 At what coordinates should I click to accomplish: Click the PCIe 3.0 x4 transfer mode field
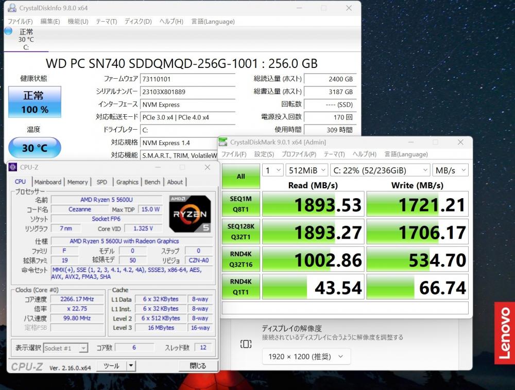pos(188,117)
